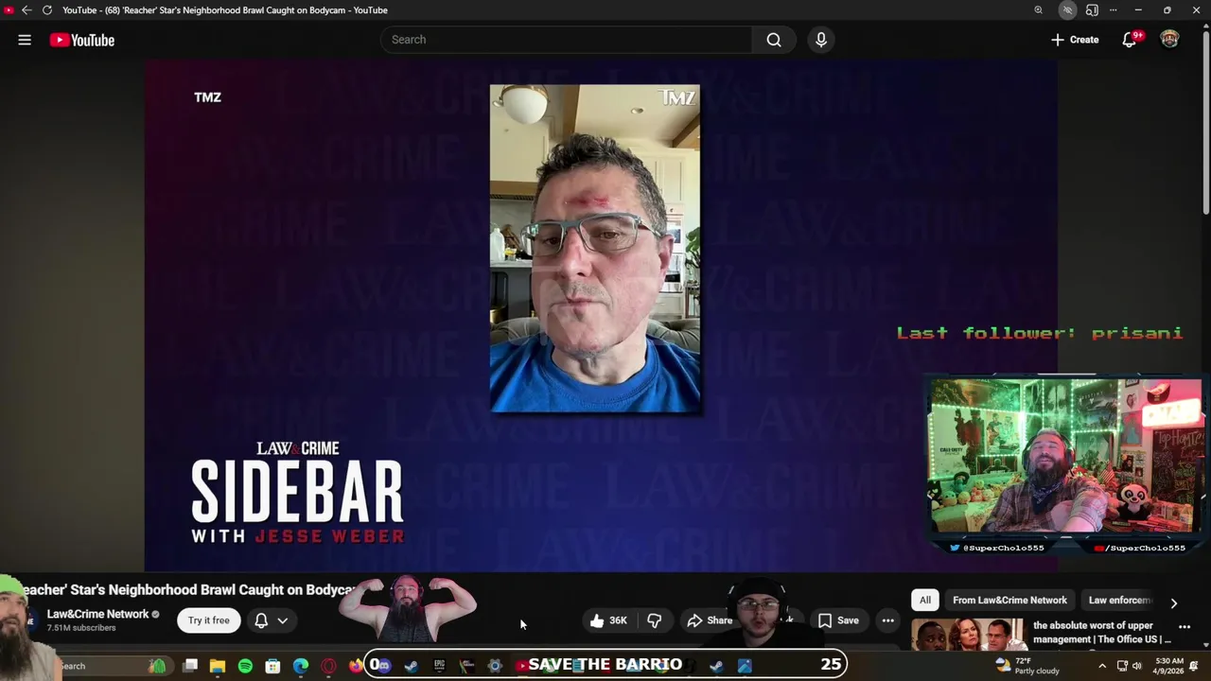This screenshot has height=681, width=1211.
Task: Open the browser zoom magnifier icon
Action: point(1039,10)
